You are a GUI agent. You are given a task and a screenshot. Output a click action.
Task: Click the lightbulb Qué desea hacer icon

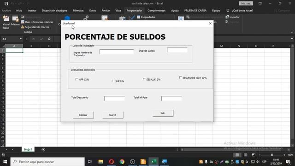tap(228, 11)
